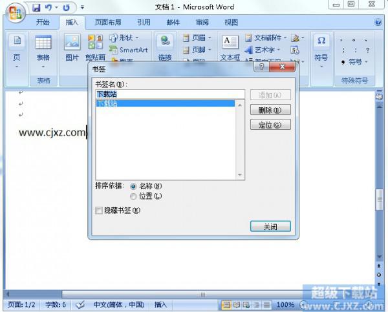Toggle the 隐藏书签 checkbox
Viewport: 388px width, 312px height.
click(x=99, y=211)
